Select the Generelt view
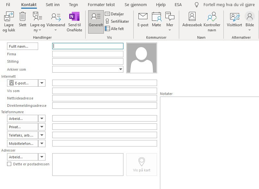Screen dimensions: 259x189 [x=96, y=22]
